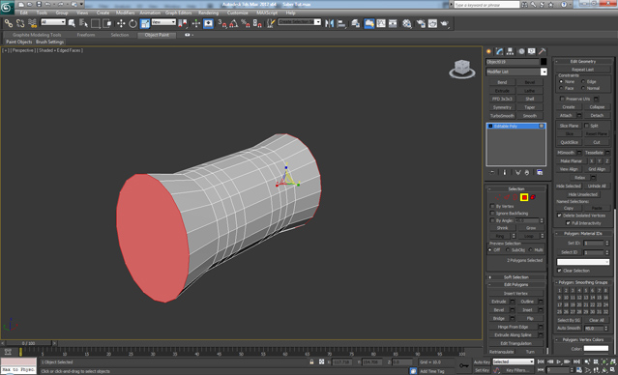
Task: Collapse the Edit Geometry rollout
Action: [583, 62]
